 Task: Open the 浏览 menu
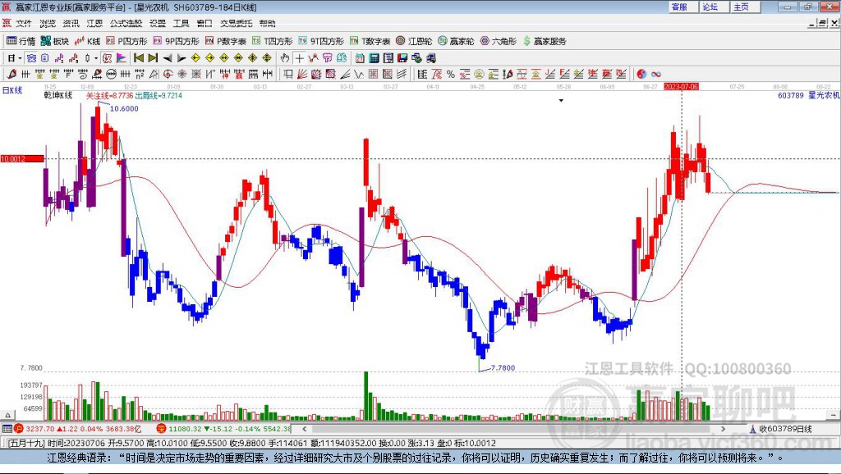47,23
